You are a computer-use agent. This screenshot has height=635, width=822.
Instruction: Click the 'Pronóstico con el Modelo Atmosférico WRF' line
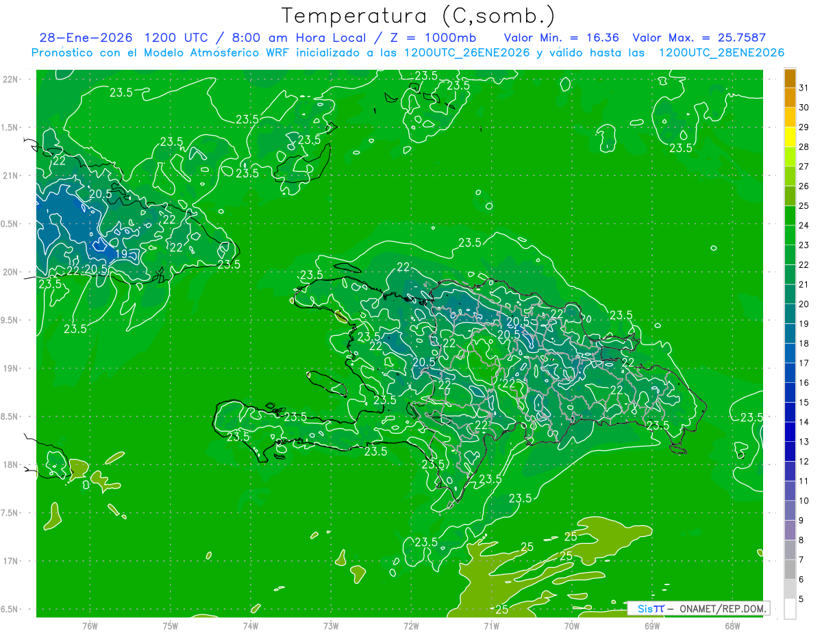pos(162,53)
